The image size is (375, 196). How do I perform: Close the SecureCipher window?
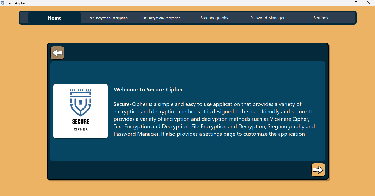coord(369,3)
